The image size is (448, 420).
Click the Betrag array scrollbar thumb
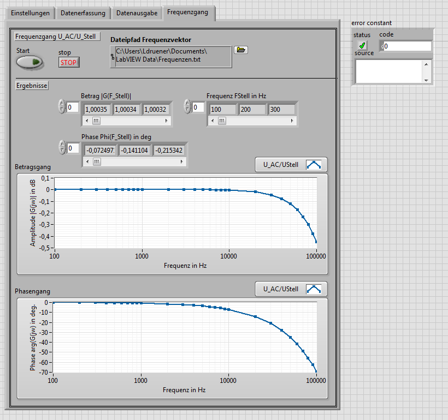96,121
